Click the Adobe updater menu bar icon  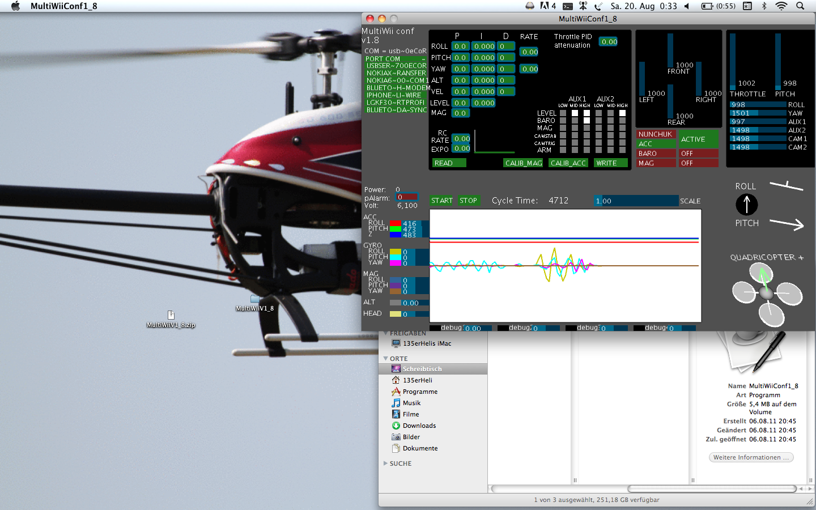tap(547, 6)
